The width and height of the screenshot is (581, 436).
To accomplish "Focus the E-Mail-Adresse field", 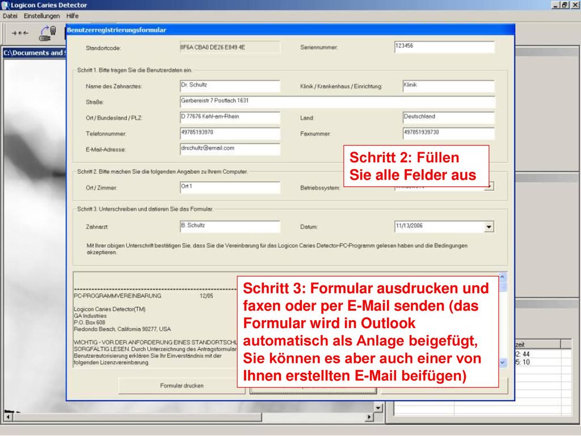I will (230, 149).
